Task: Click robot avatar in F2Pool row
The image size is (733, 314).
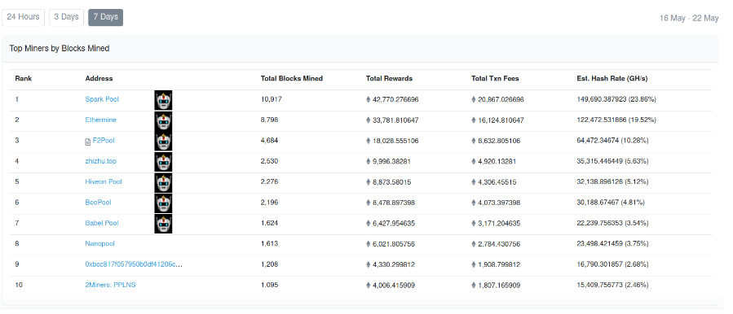Action: (x=163, y=142)
